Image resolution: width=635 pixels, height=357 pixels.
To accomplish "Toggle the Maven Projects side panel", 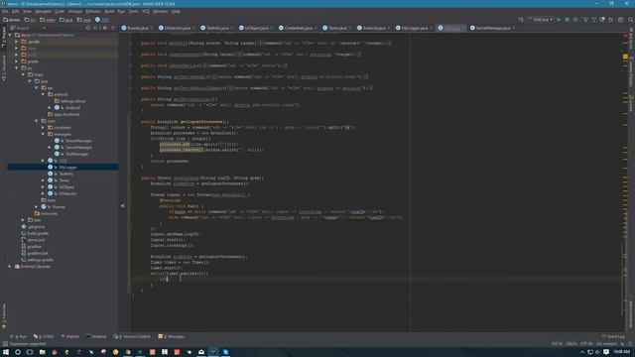I will (x=631, y=72).
